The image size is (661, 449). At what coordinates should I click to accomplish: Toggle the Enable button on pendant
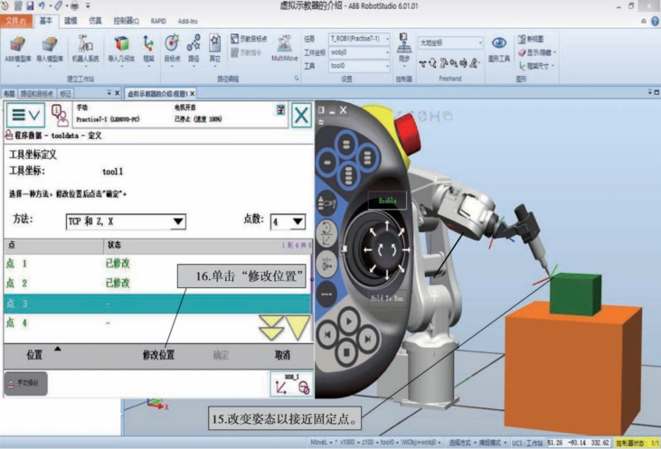pos(387,201)
